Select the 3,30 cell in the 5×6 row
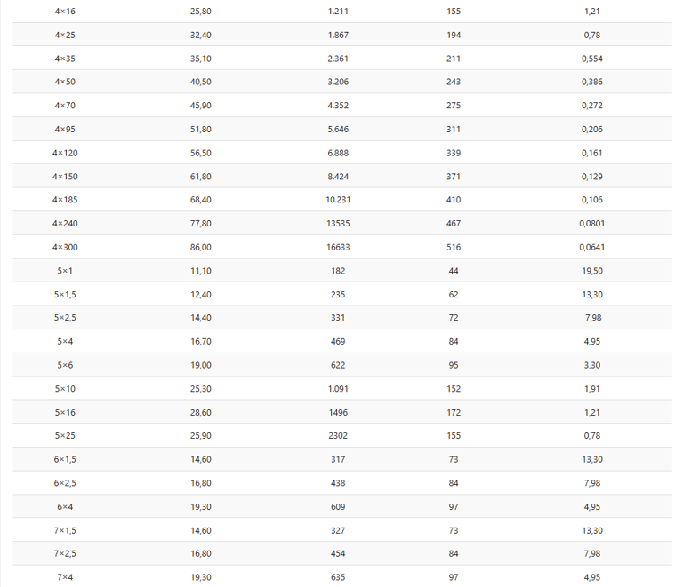683x587 pixels. [592, 365]
